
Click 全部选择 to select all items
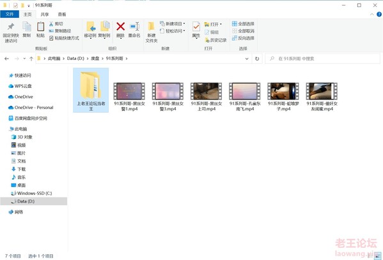243,24
